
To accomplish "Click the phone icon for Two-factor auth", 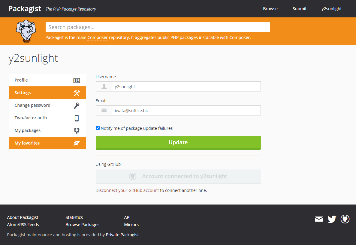I will click(x=77, y=118).
